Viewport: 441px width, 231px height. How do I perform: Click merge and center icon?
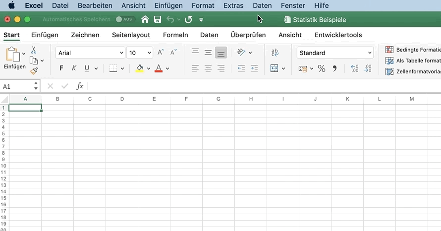click(274, 68)
